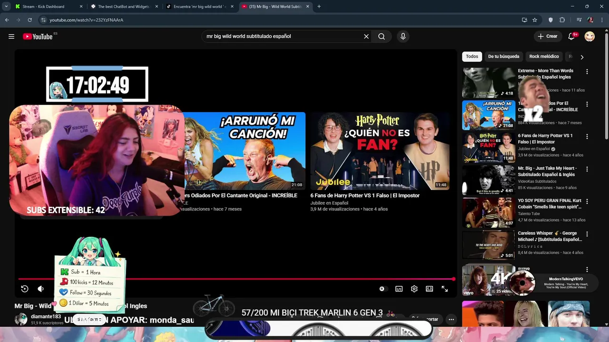Run search with the magnifier button
The image size is (609, 342).
click(382, 36)
